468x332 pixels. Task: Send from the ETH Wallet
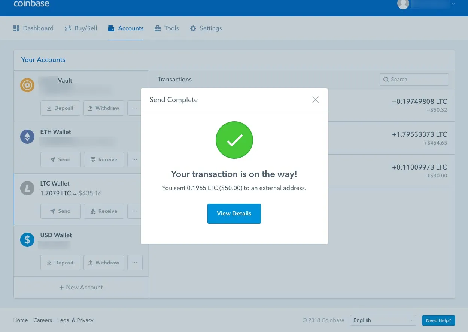(x=60, y=159)
